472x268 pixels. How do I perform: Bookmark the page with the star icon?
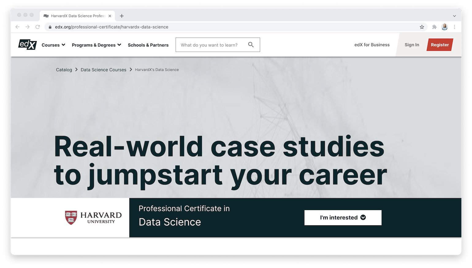422,27
